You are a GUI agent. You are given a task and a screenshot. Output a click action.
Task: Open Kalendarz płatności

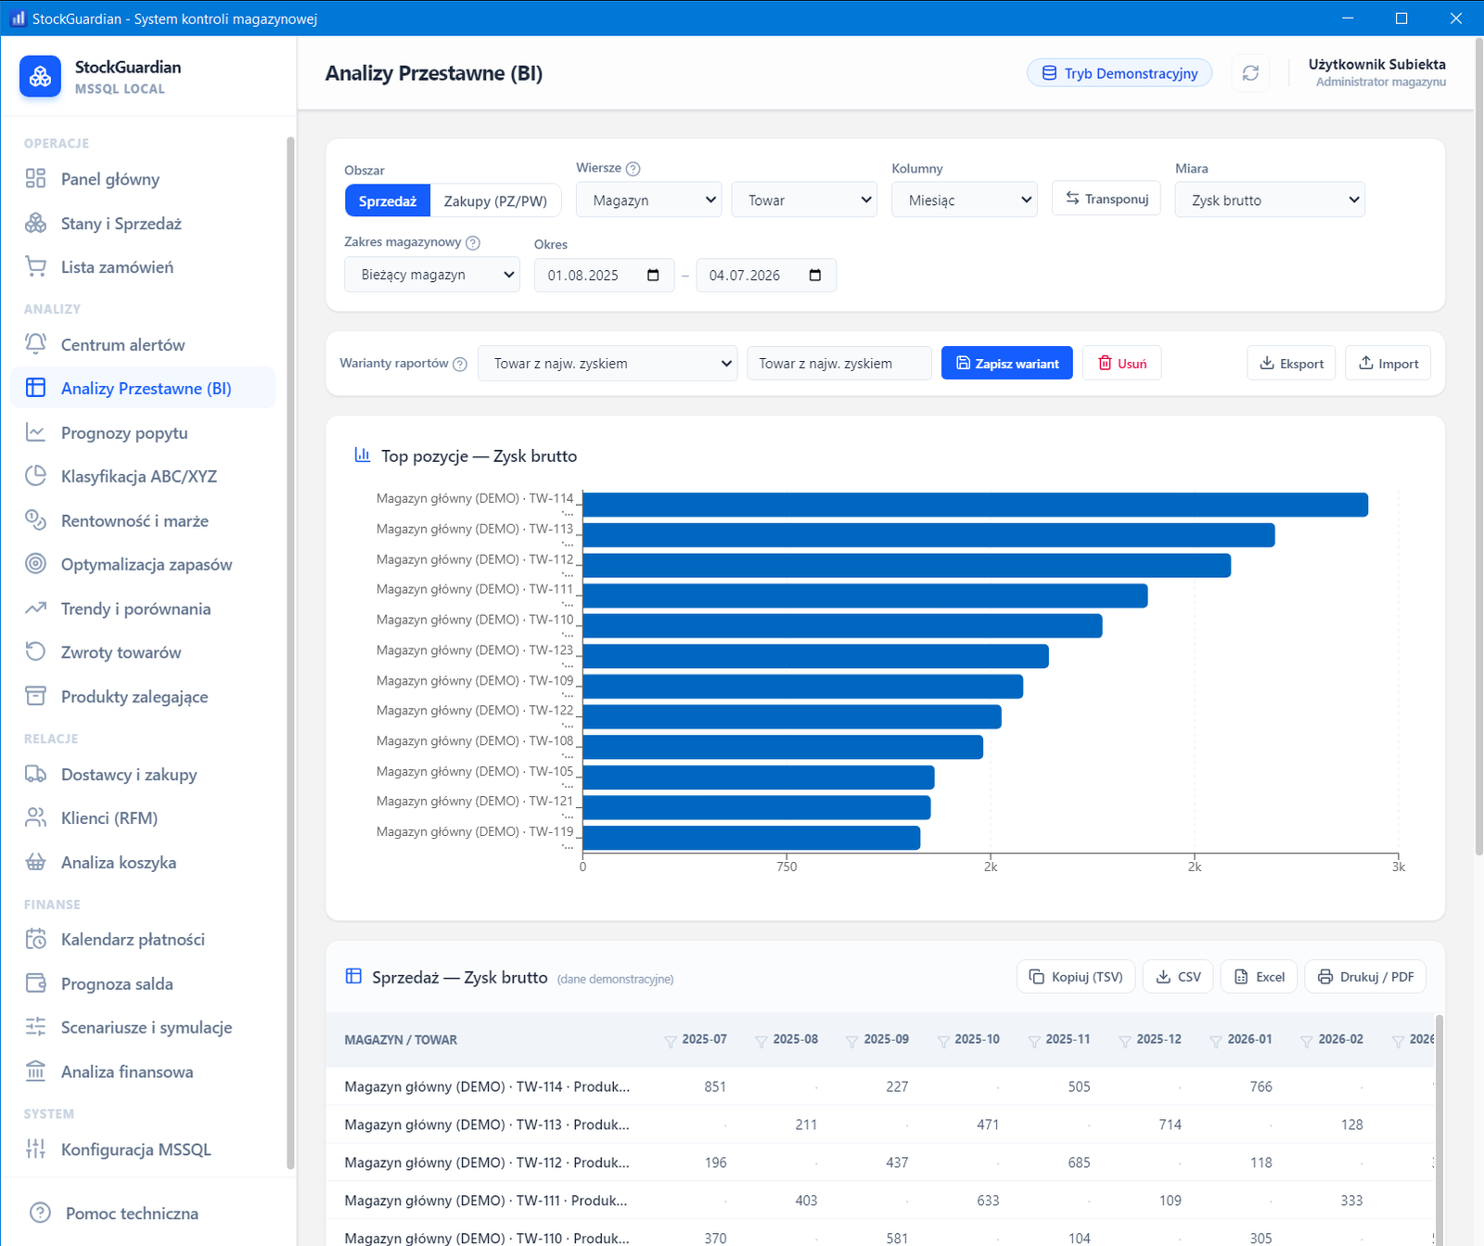coord(144,940)
